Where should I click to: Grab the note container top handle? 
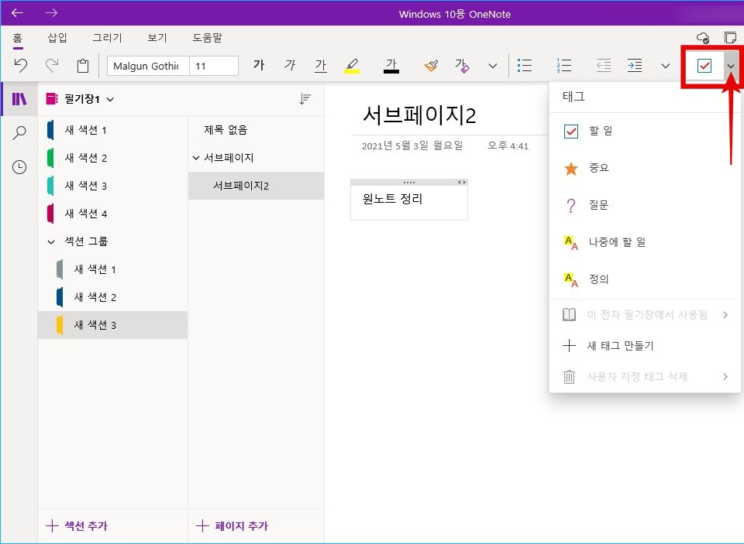(409, 183)
